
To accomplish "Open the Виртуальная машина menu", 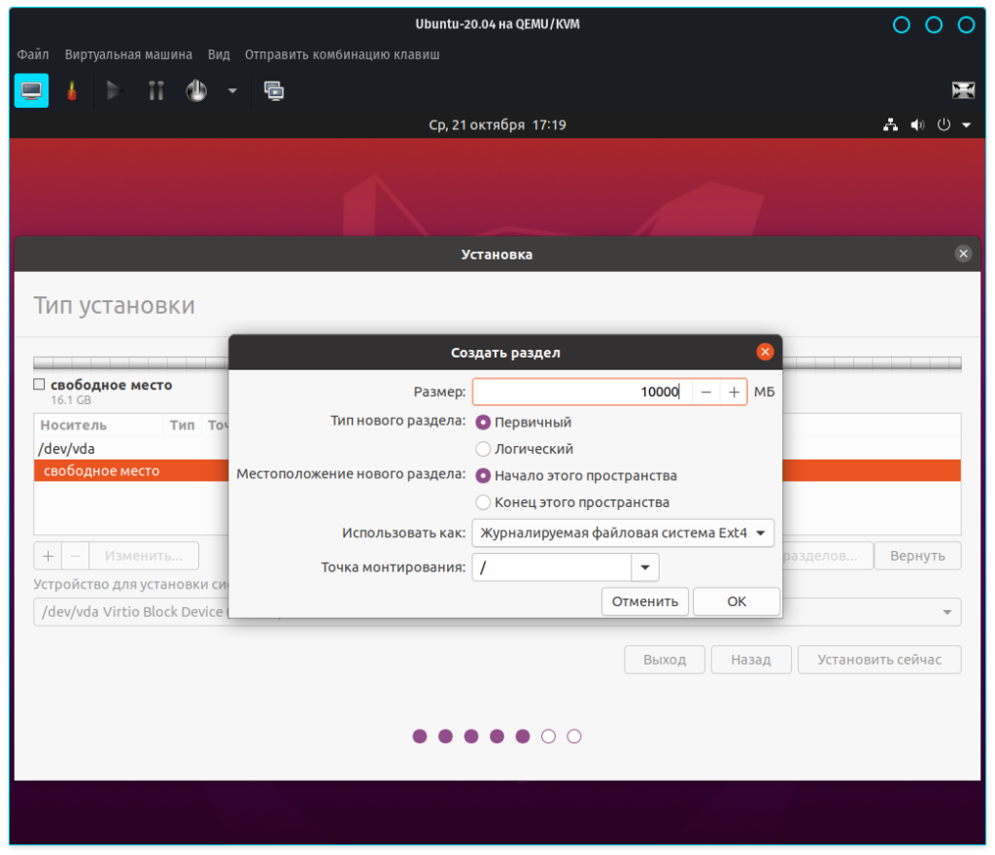I will 128,54.
